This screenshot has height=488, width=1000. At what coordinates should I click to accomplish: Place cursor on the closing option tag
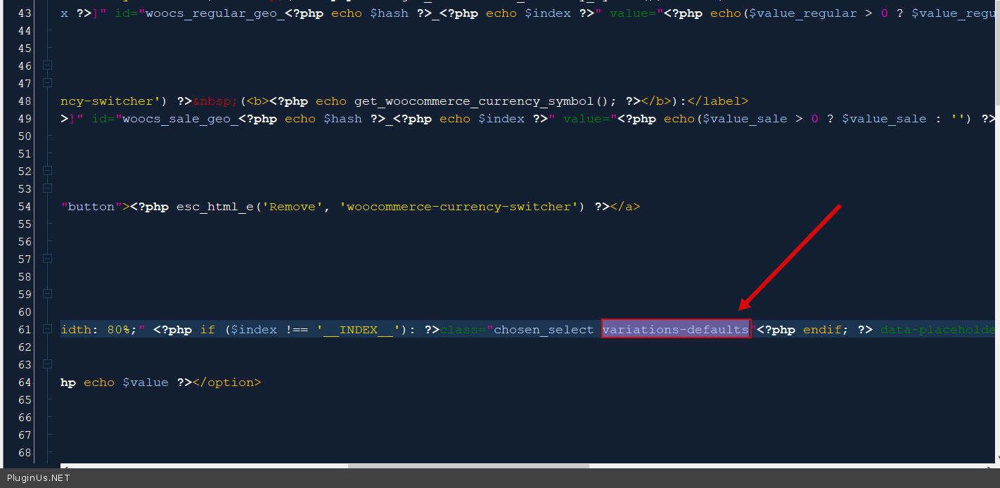click(x=226, y=382)
